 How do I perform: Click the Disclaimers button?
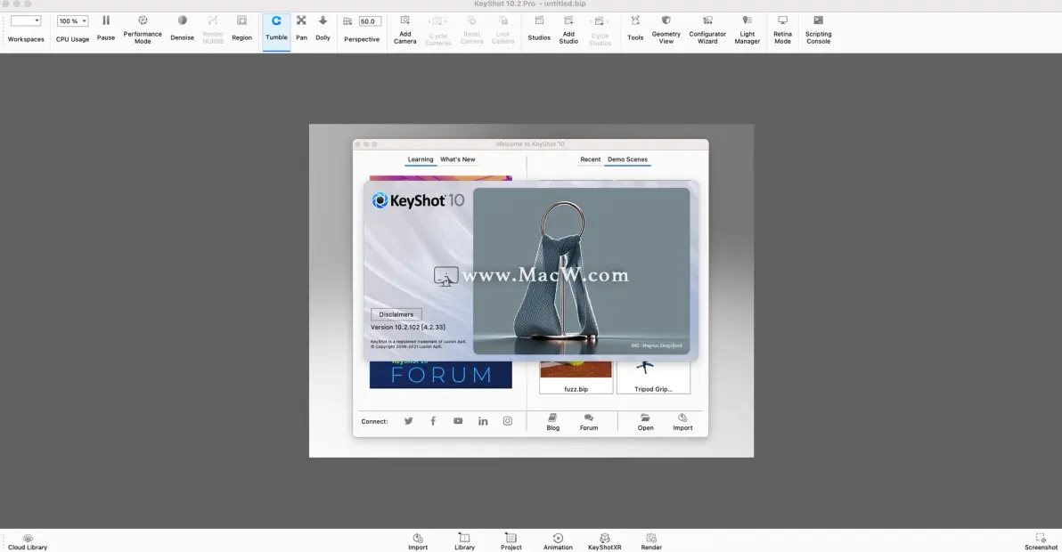point(396,314)
